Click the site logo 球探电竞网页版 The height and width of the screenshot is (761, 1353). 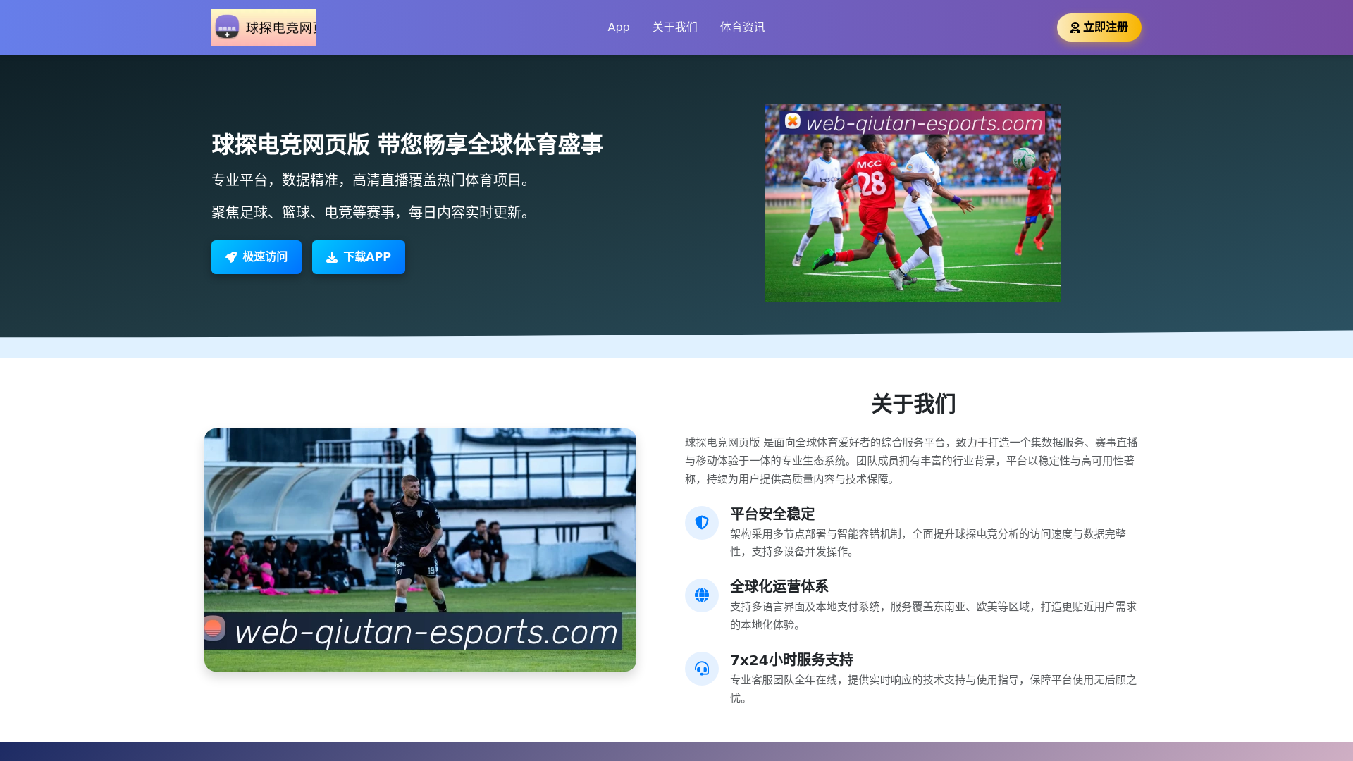264,27
